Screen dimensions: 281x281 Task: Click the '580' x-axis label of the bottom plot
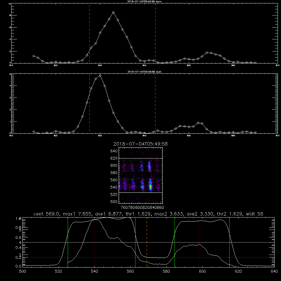coord(166,271)
